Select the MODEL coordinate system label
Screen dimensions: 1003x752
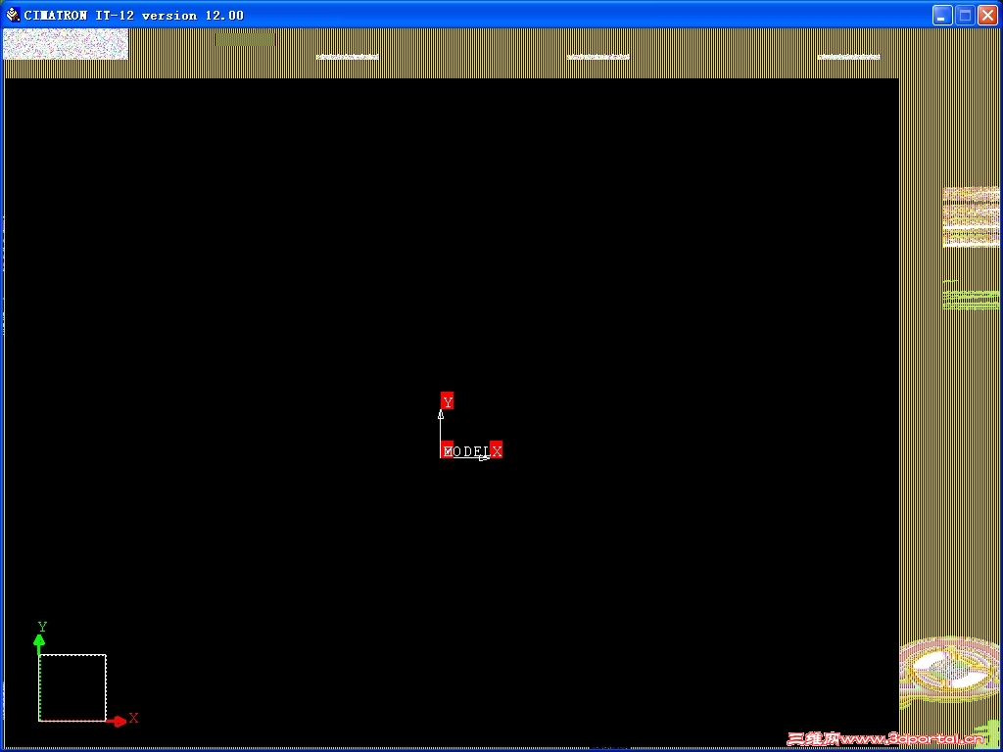click(x=465, y=451)
